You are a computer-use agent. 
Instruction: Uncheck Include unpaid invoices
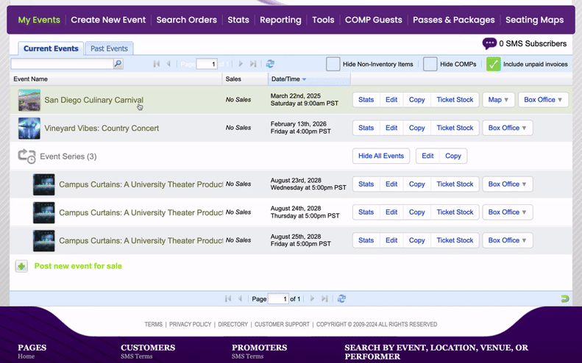click(493, 64)
